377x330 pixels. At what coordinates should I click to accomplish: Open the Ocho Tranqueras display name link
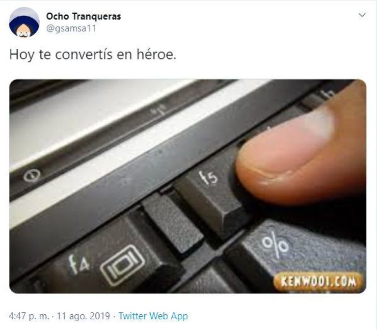[83, 16]
